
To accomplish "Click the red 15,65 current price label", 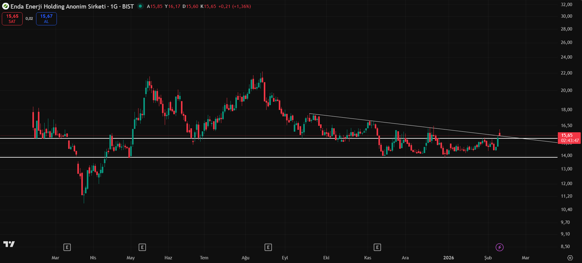I will click(568, 138).
